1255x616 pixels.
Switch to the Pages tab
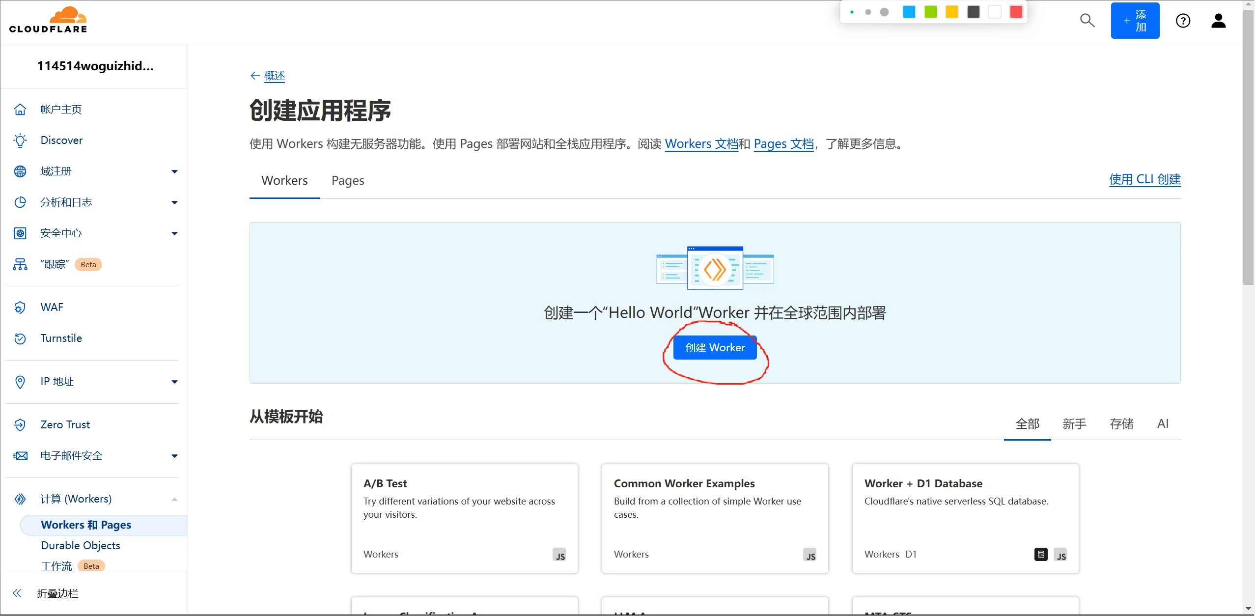348,181
